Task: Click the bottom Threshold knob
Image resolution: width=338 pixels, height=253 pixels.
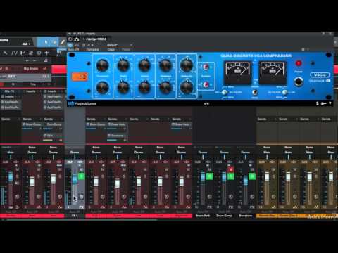Action: [x=103, y=87]
